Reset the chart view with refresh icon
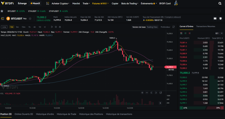This screenshot has width=225, height=119. (161, 93)
